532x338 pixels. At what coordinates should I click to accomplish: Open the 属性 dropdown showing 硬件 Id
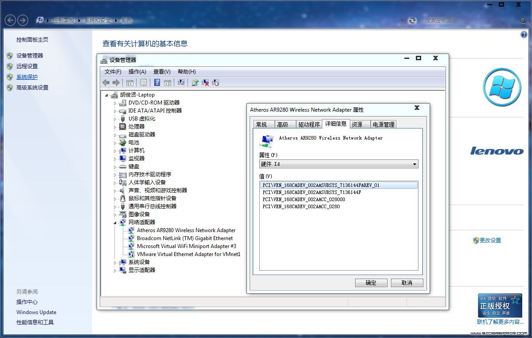coord(339,164)
